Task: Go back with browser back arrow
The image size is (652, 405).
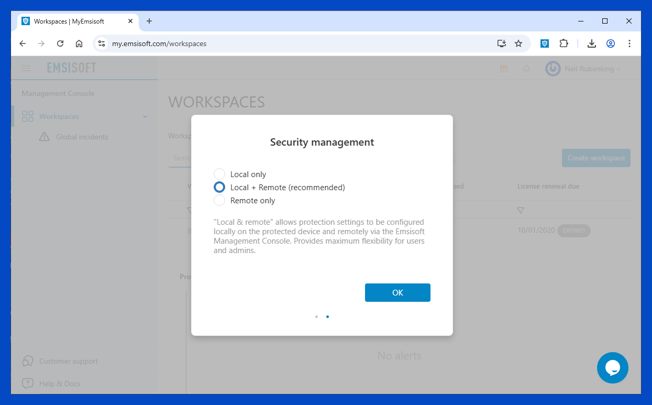Action: coord(23,43)
